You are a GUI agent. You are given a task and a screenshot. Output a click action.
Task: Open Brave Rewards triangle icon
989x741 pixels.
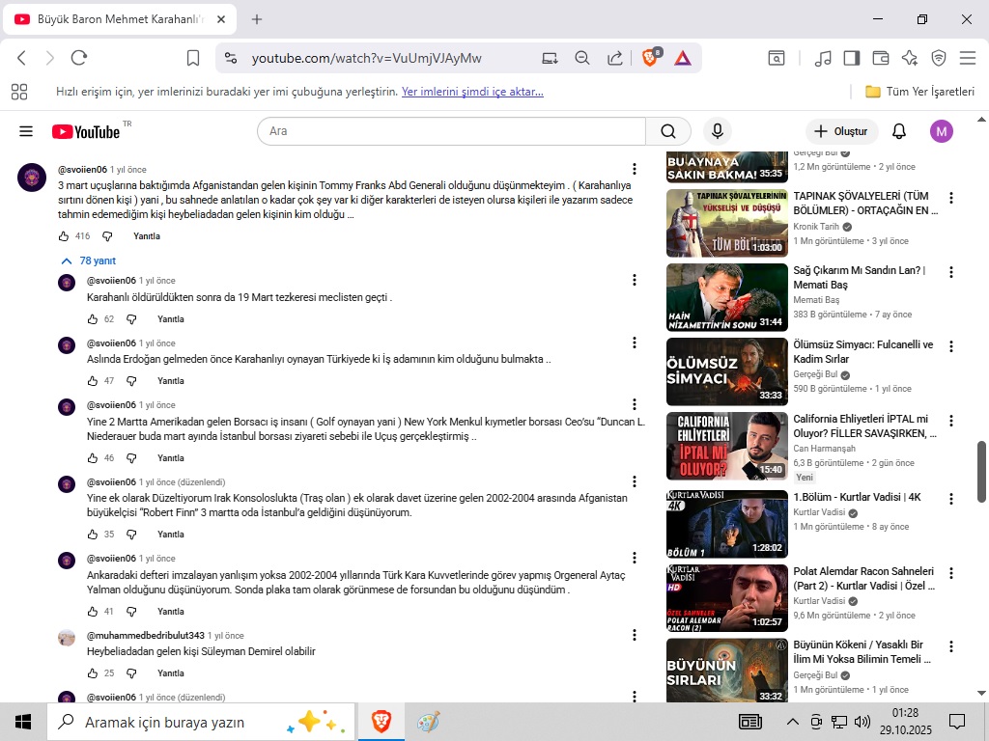tap(683, 59)
